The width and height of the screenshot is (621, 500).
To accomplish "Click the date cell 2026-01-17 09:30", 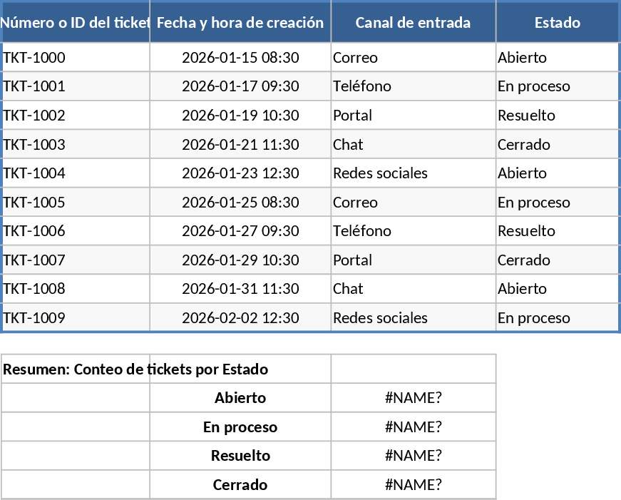I will [x=240, y=86].
